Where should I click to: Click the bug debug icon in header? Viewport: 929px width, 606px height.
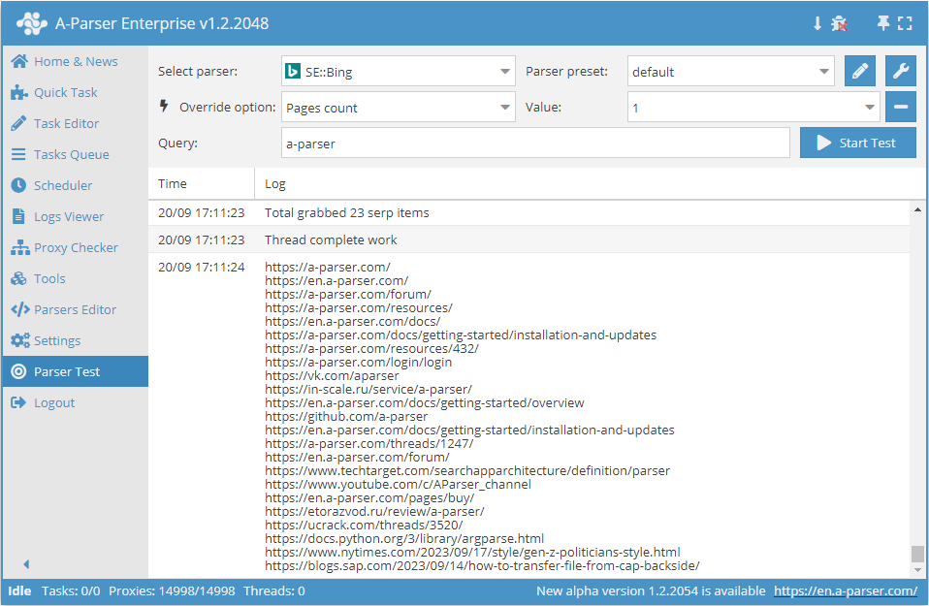840,23
